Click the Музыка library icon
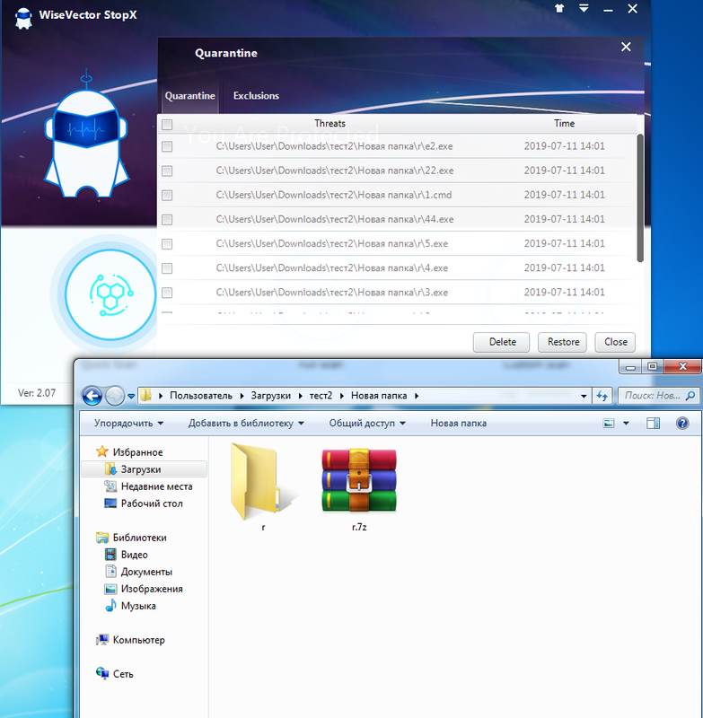Image resolution: width=703 pixels, height=718 pixels. [x=110, y=606]
